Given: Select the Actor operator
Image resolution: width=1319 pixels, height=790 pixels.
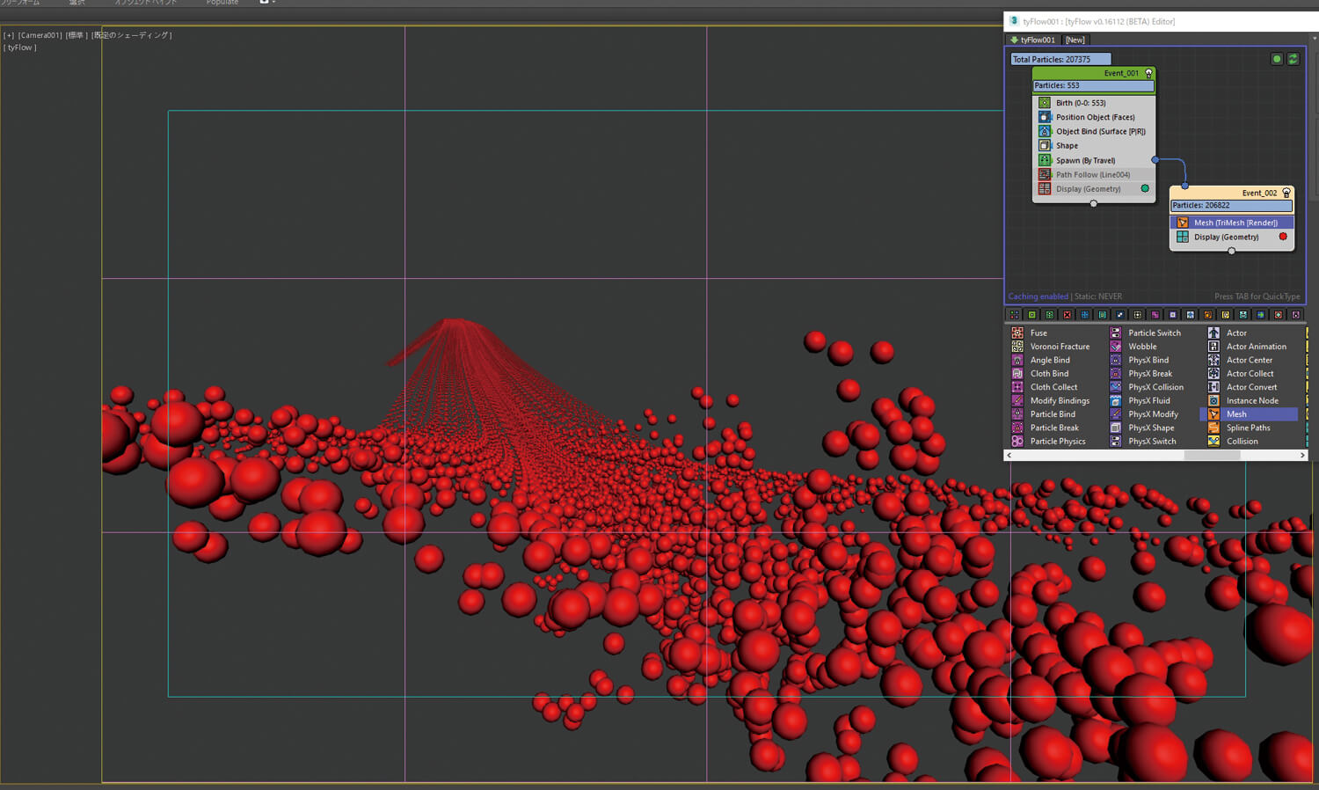Looking at the screenshot, I should [x=1228, y=333].
